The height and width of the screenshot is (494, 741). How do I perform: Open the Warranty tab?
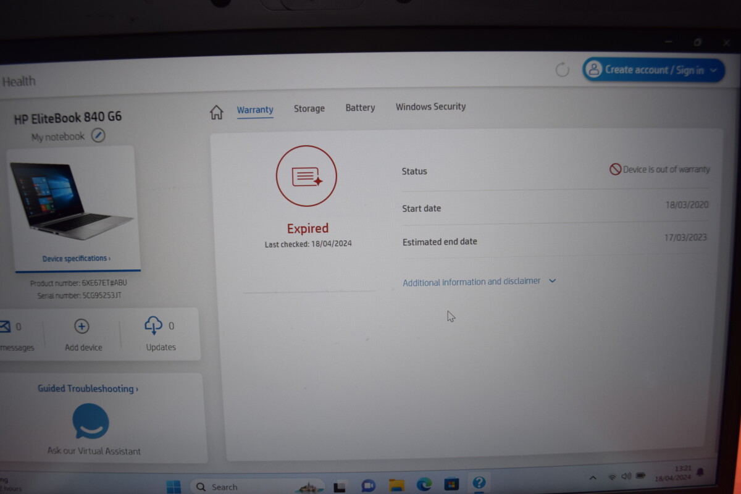pyautogui.click(x=255, y=110)
